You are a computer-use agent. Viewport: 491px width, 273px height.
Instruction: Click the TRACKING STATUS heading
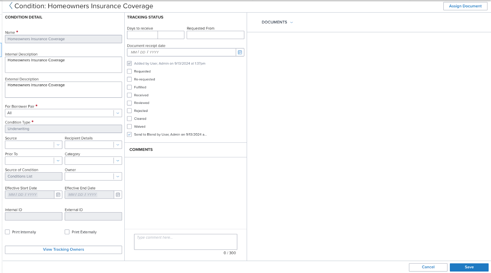[145, 17]
